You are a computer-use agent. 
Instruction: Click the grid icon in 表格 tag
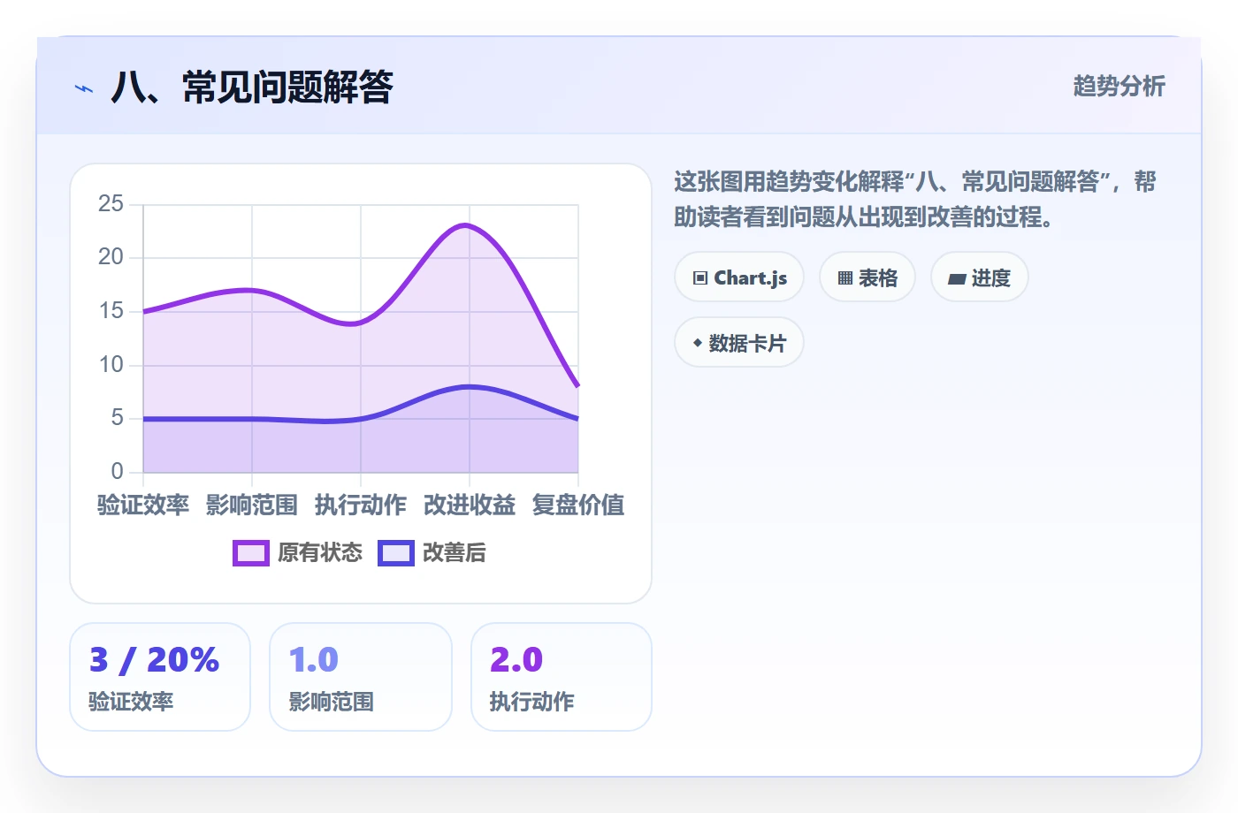pyautogui.click(x=845, y=278)
